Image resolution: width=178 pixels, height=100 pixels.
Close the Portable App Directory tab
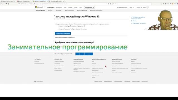tap(63, 1)
